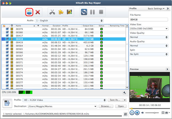This screenshot has height=119, width=172.
Task: Open the Video Quality dropdown
Action: coord(149,37)
